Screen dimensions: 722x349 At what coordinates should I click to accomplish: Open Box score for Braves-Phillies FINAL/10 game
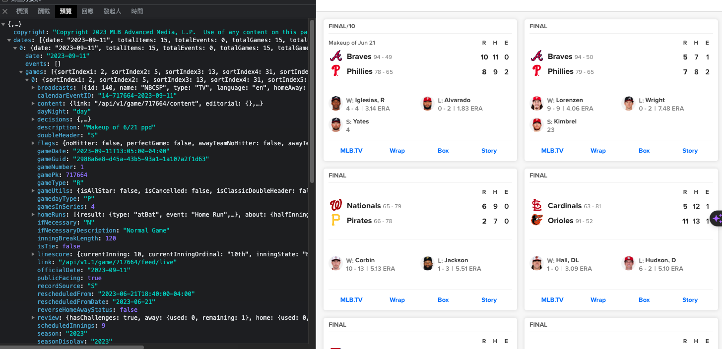tap(443, 151)
